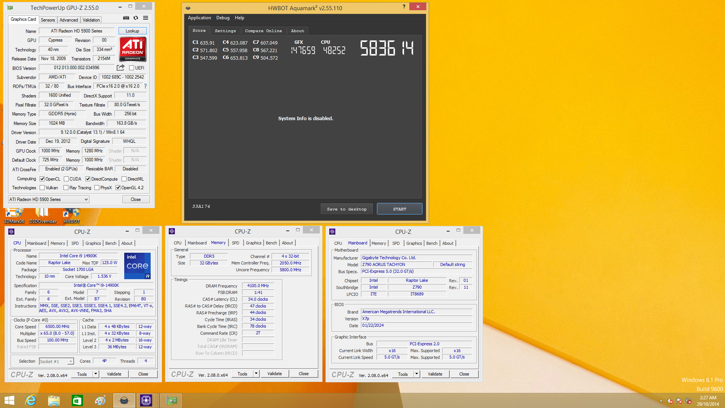
Task: Open the HWBOT desktop shortcut
Action: click(x=71, y=216)
